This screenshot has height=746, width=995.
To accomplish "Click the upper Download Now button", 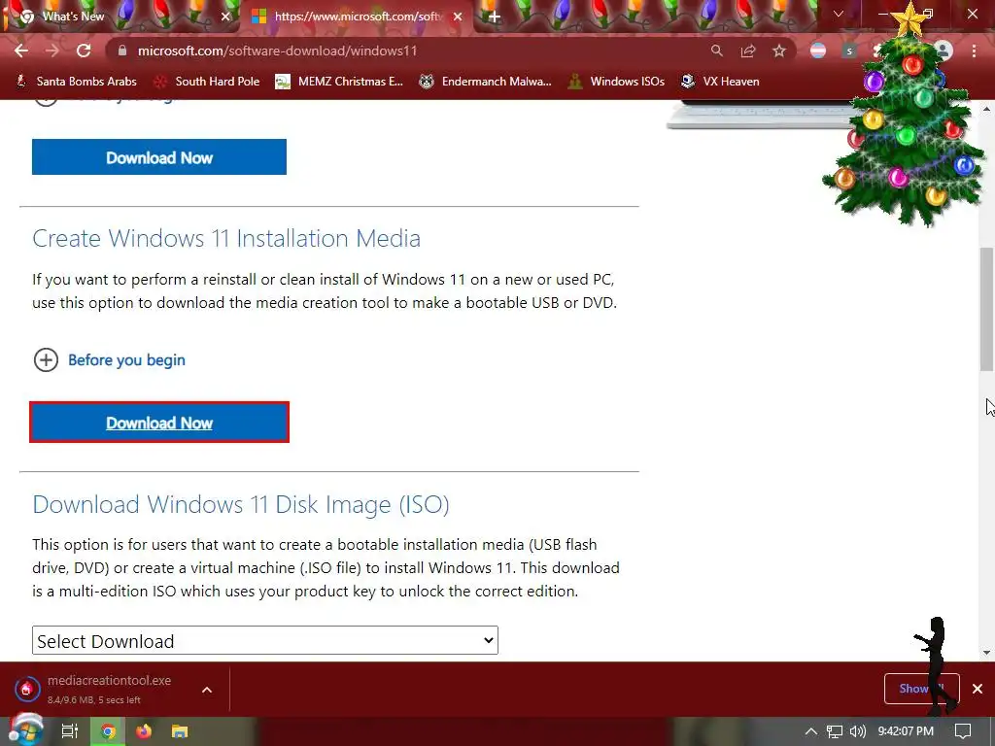I will (x=159, y=156).
